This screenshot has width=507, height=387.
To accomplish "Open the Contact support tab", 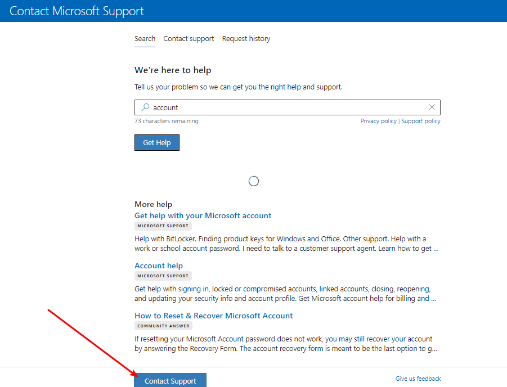I will 189,38.
